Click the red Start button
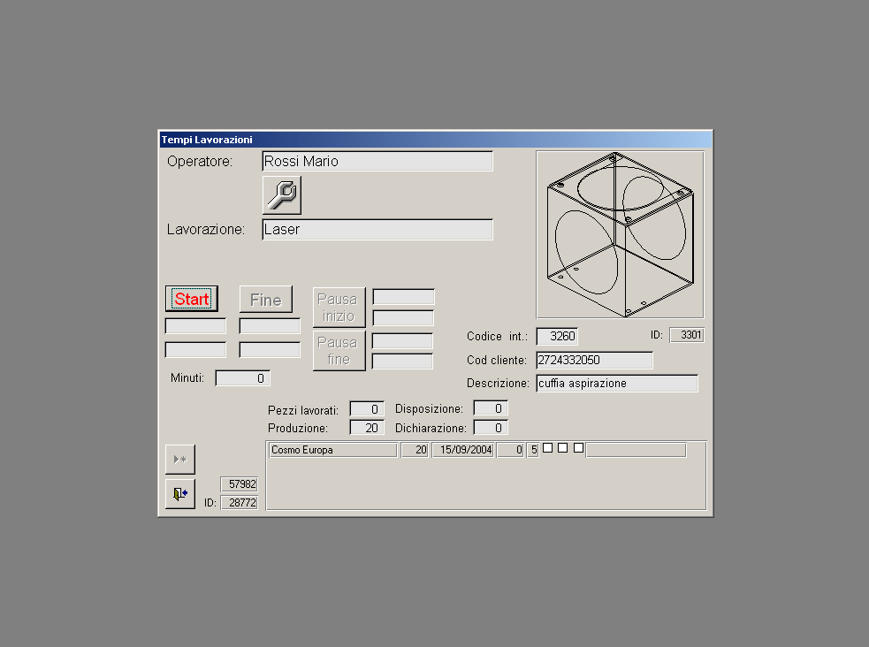The image size is (869, 647). [x=192, y=299]
